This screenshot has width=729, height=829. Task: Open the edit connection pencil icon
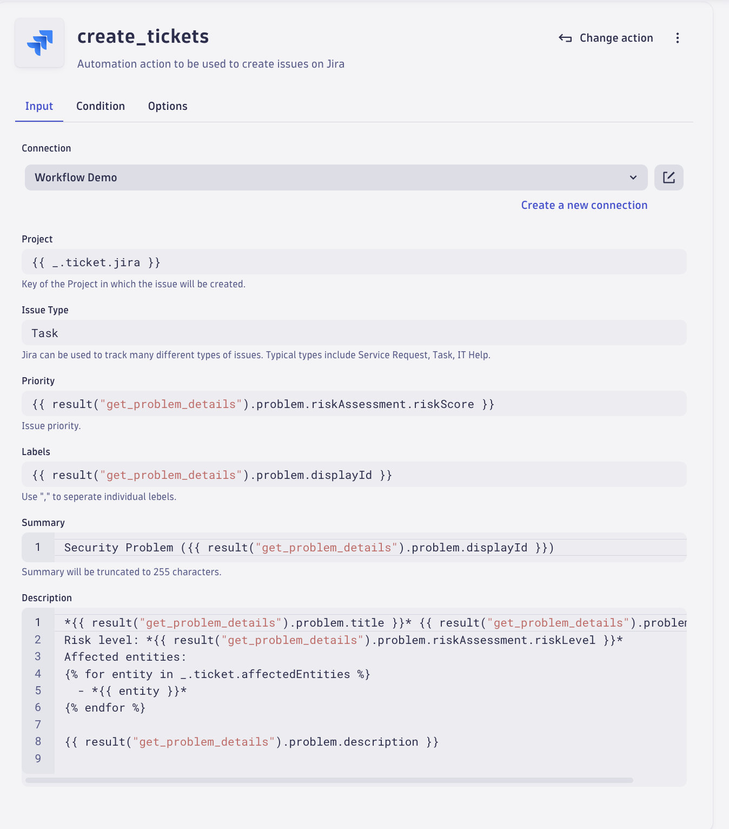tap(669, 177)
